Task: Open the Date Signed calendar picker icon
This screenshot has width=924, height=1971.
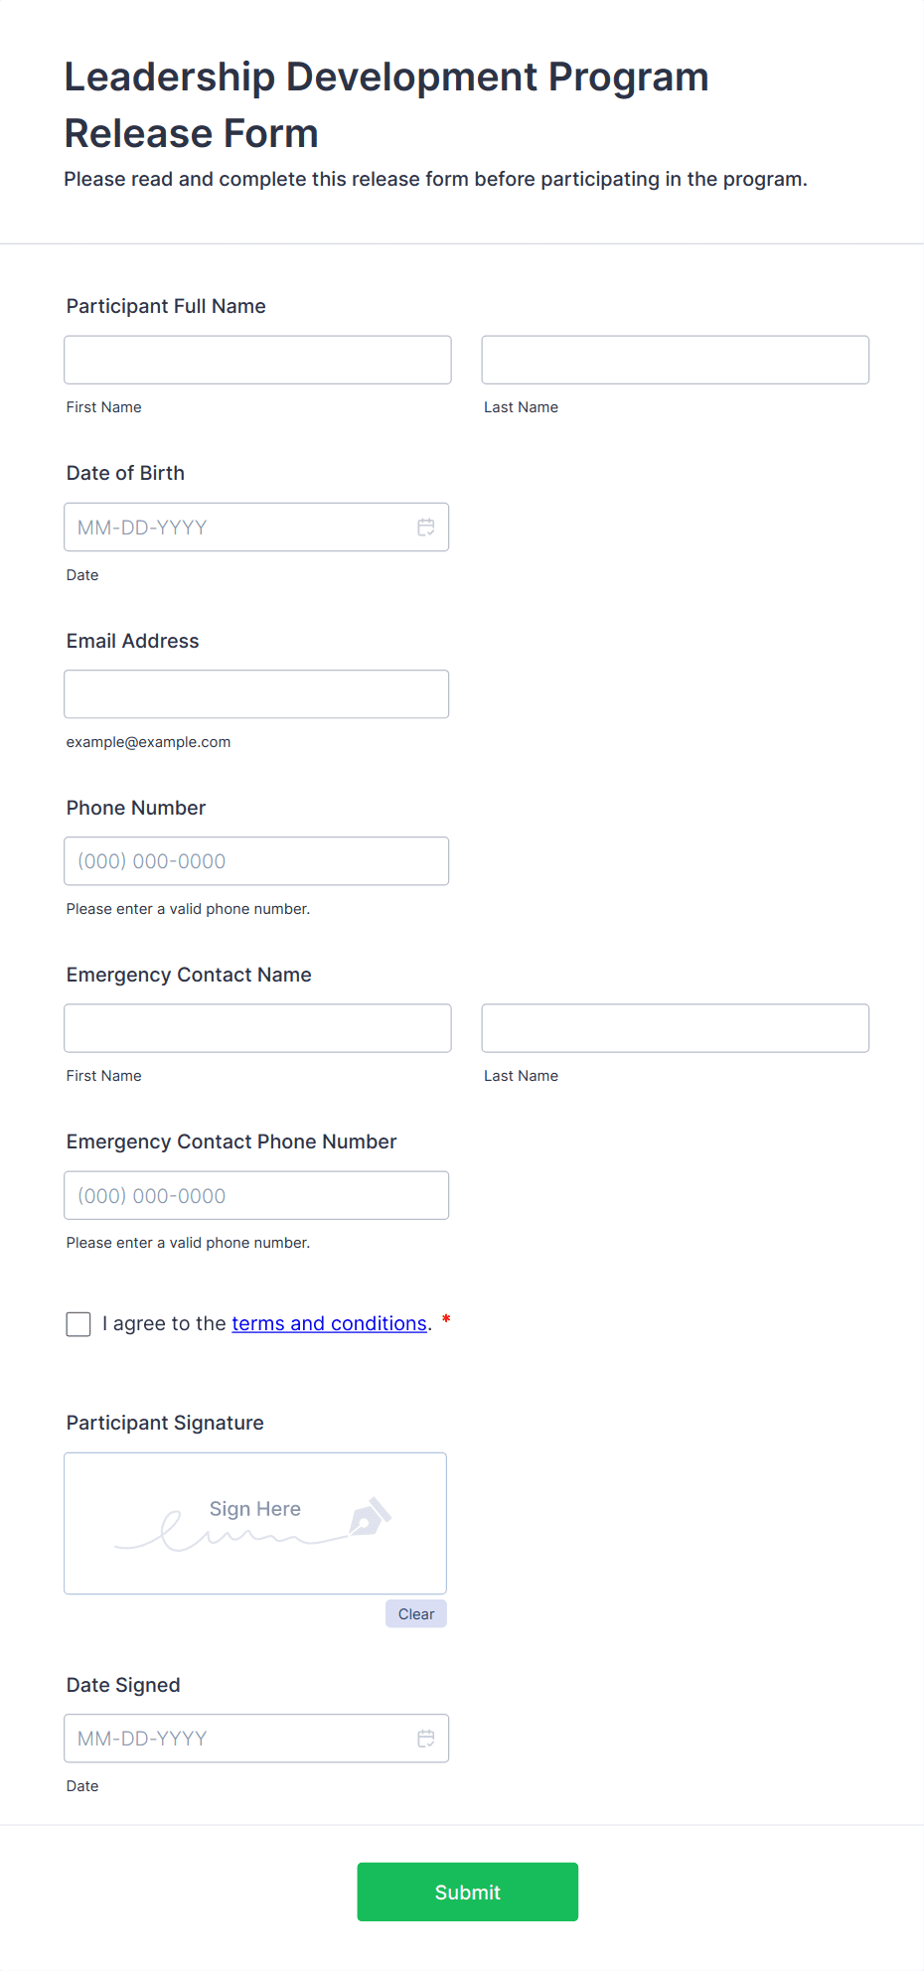Action: [x=426, y=1739]
